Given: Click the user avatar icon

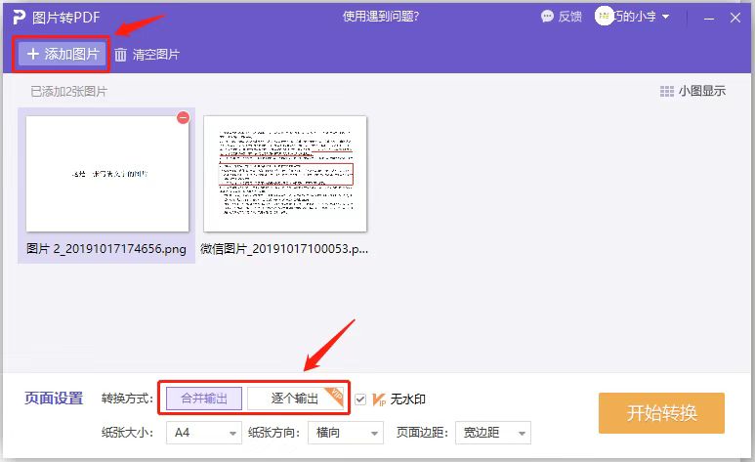Looking at the screenshot, I should coord(604,16).
